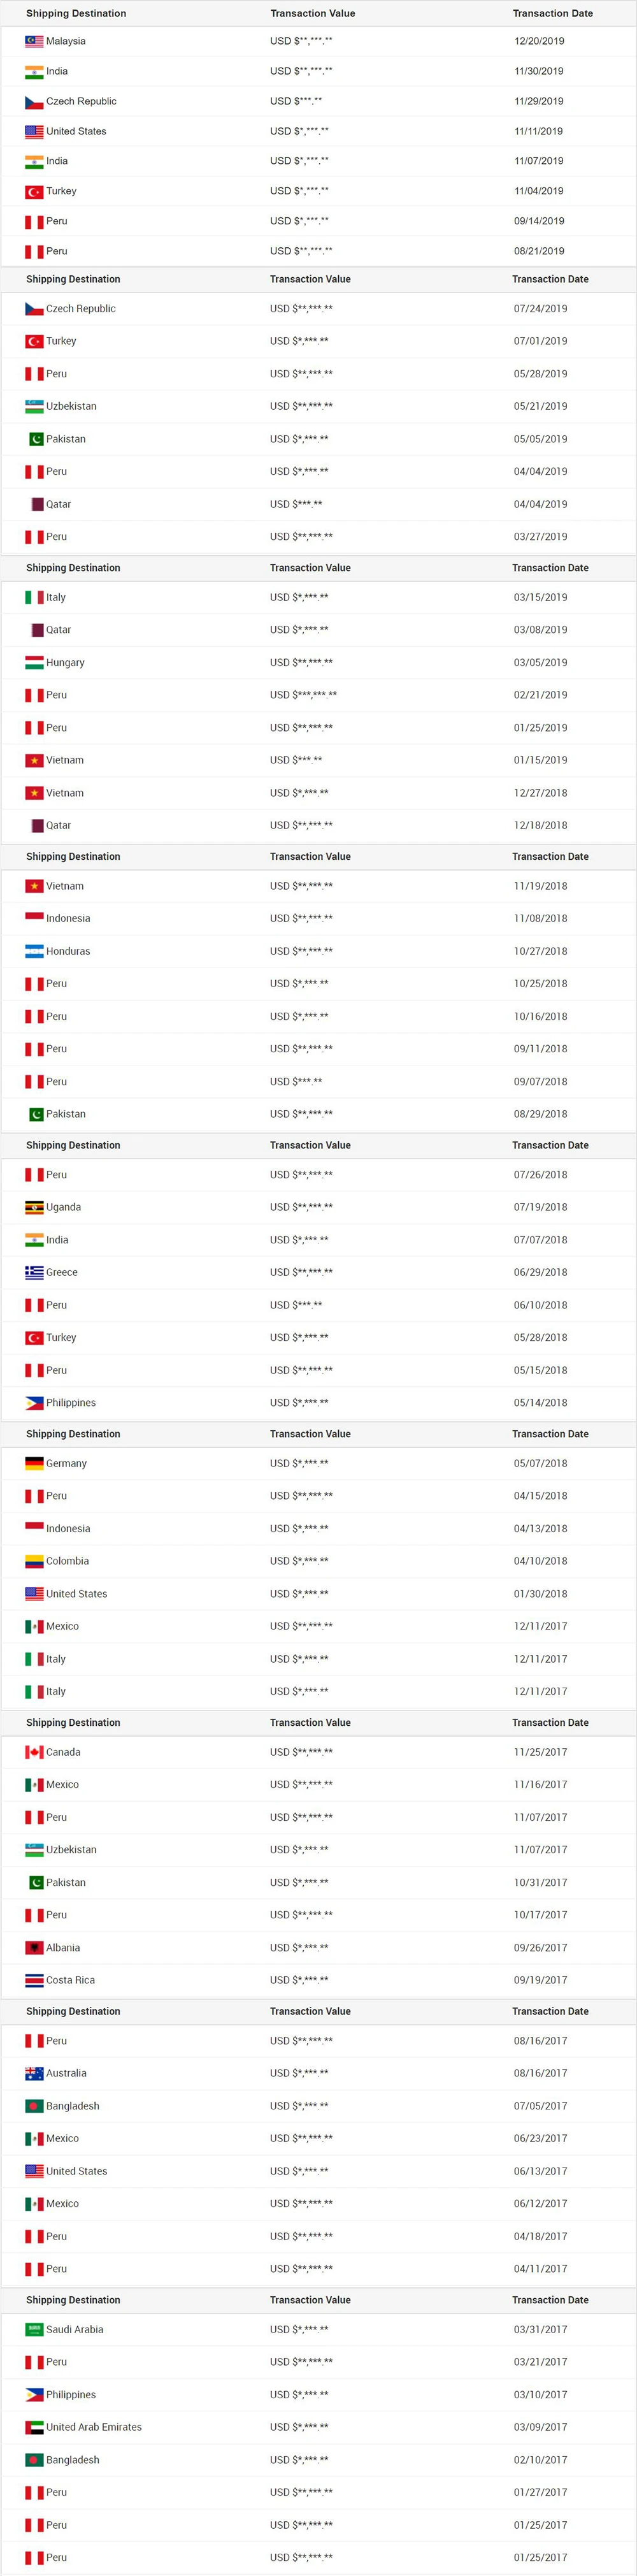Select the masked transaction value for Malaysia

pyautogui.click(x=301, y=41)
